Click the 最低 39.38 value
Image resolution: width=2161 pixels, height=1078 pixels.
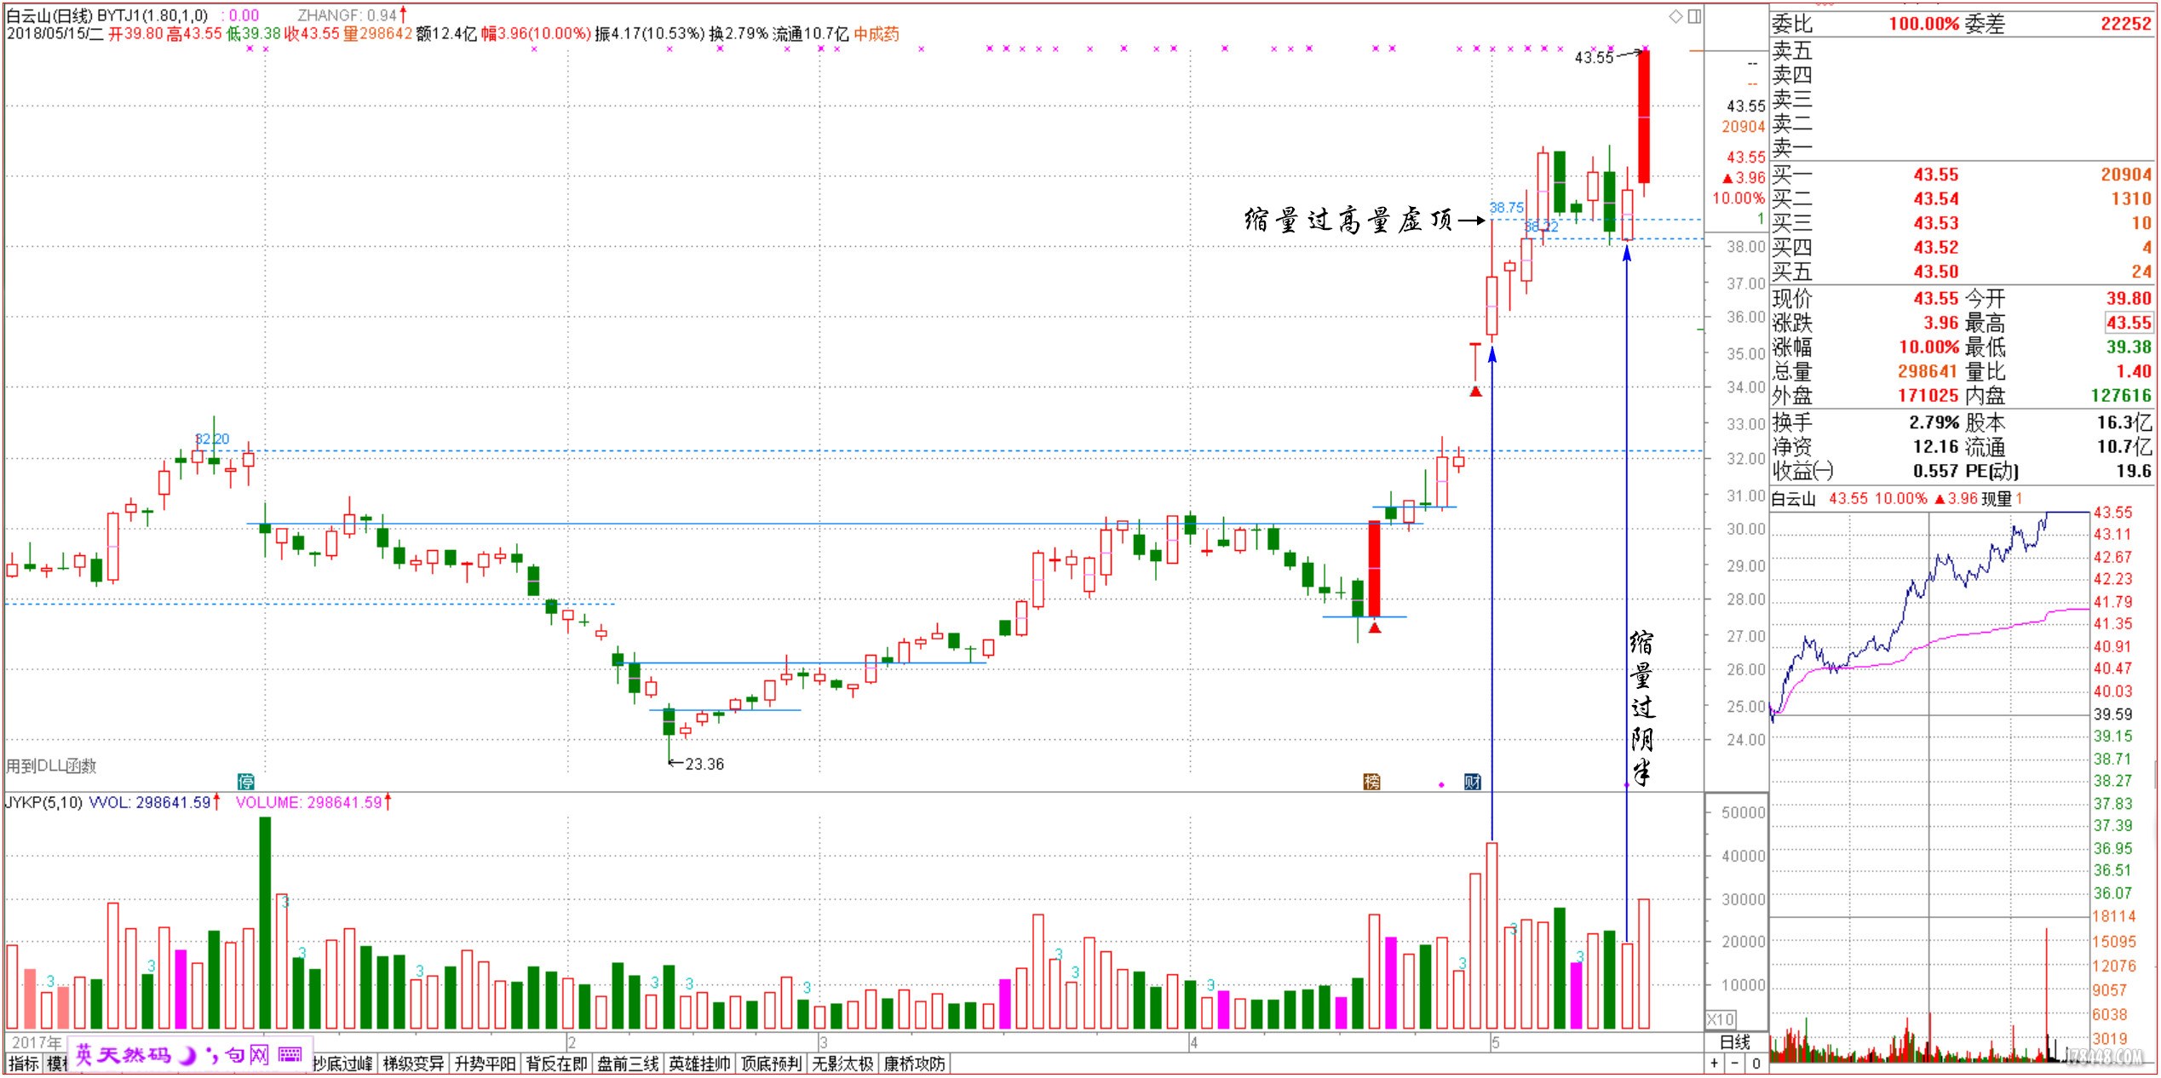[2129, 347]
